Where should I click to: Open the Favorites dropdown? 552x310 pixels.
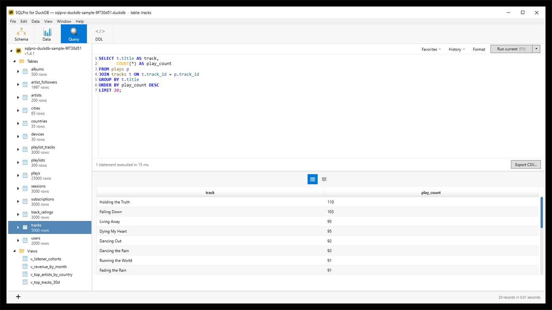point(431,49)
